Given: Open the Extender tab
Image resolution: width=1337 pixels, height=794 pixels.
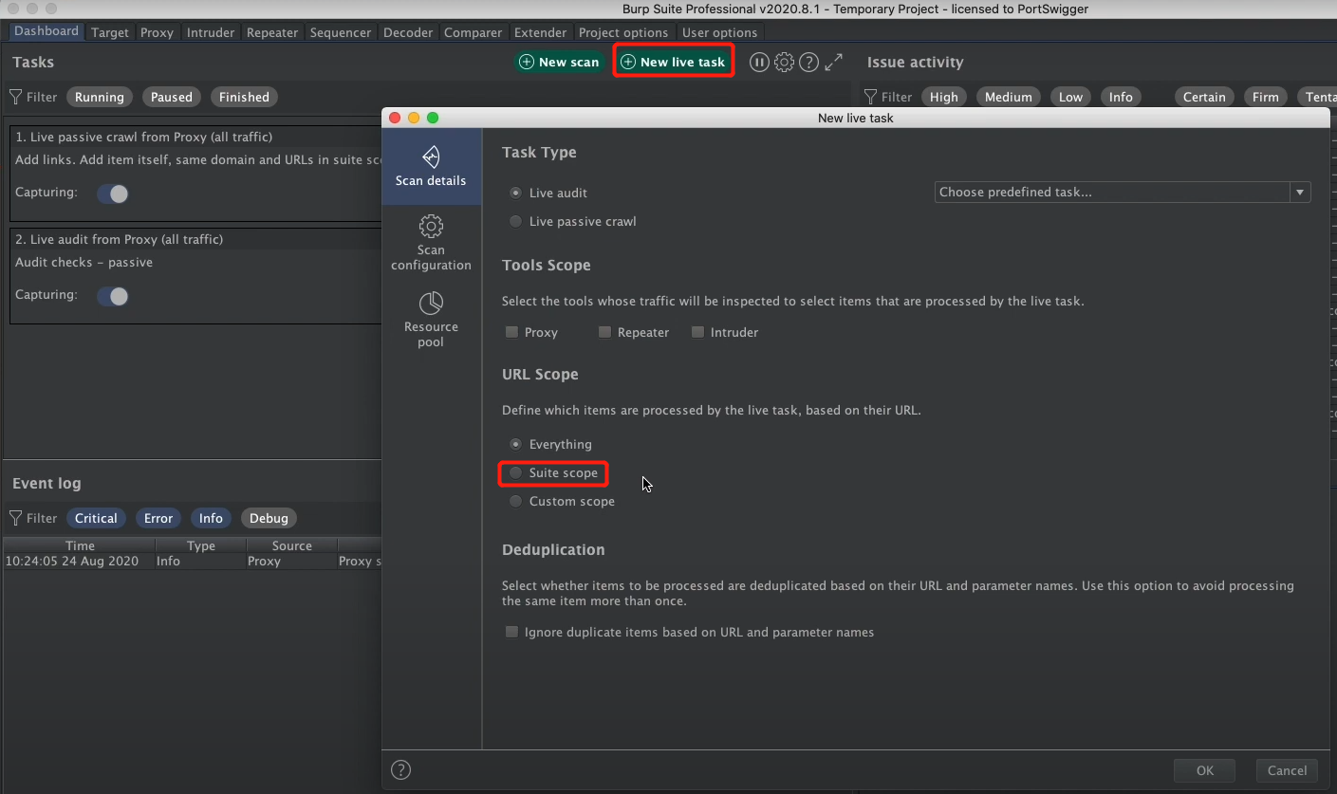Looking at the screenshot, I should point(541,32).
